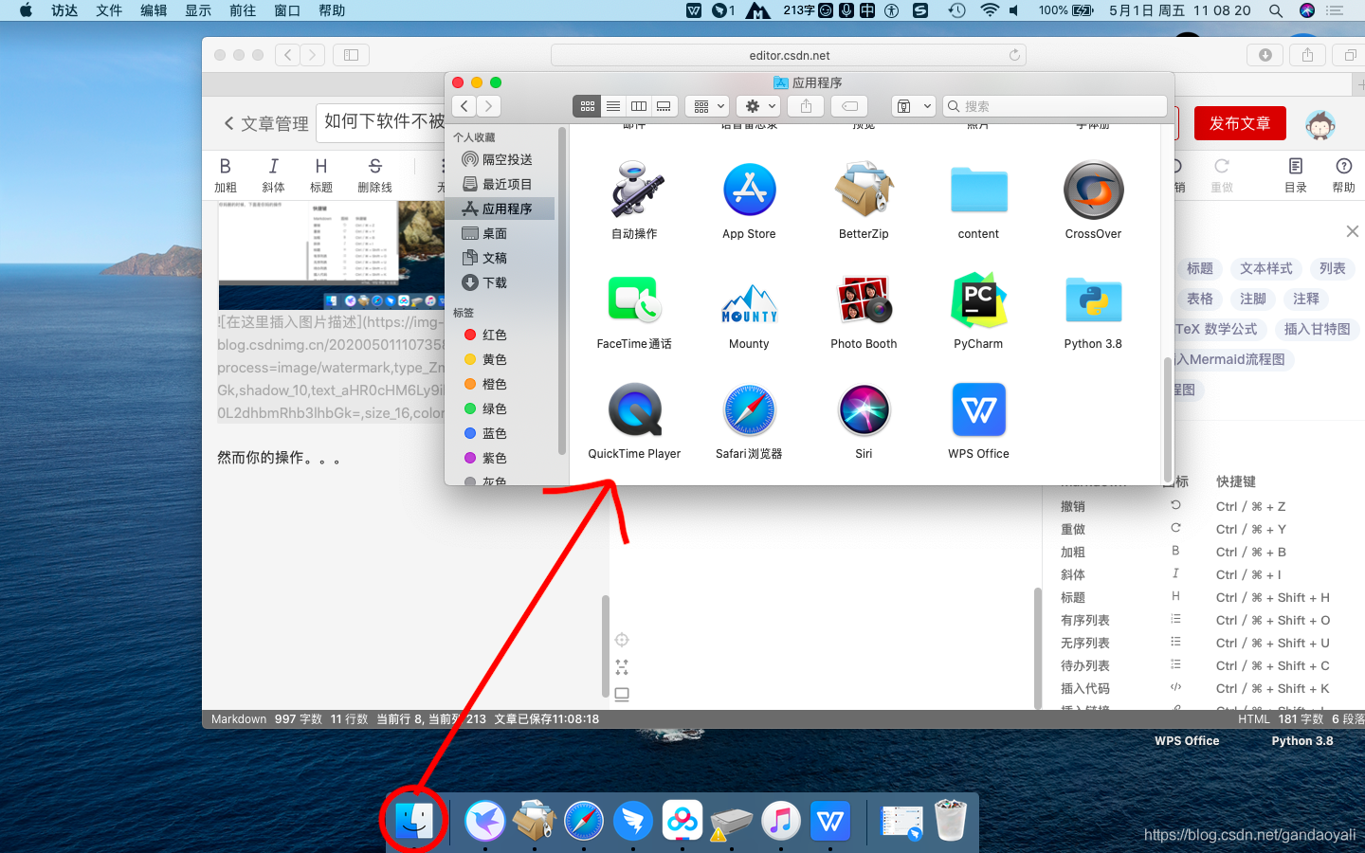This screenshot has width=1365, height=853.
Task: Switch Finder to icon view
Action: [x=587, y=106]
